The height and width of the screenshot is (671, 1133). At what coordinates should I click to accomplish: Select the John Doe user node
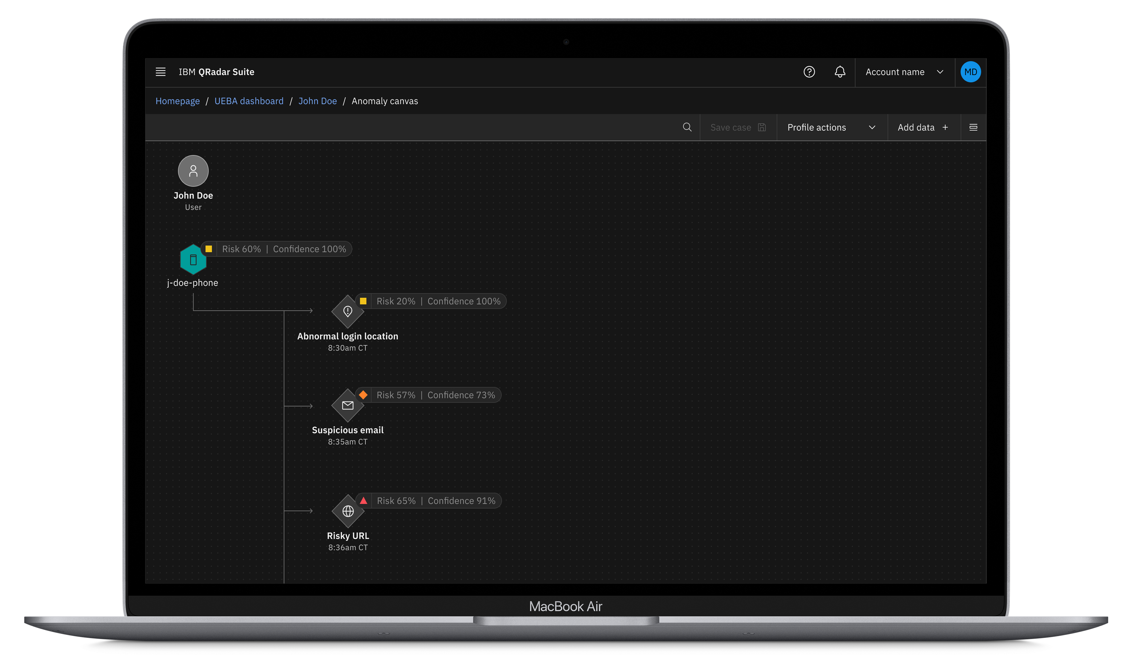click(193, 171)
